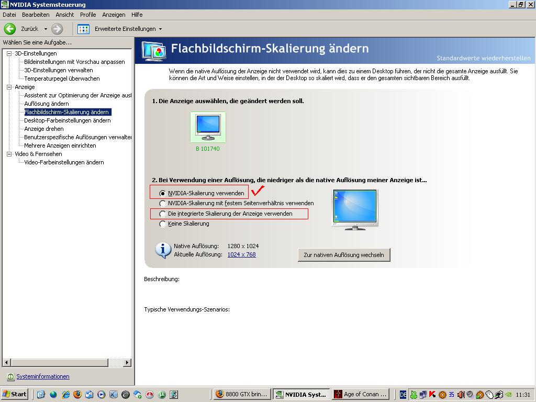536x402 pixels.
Task: Open Benutzerspezifische Auflösungen verwalten
Action: (x=77, y=138)
